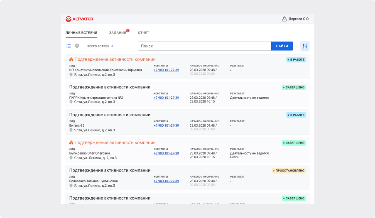
Task: Open filter settings sliders icon
Action: coord(305,46)
